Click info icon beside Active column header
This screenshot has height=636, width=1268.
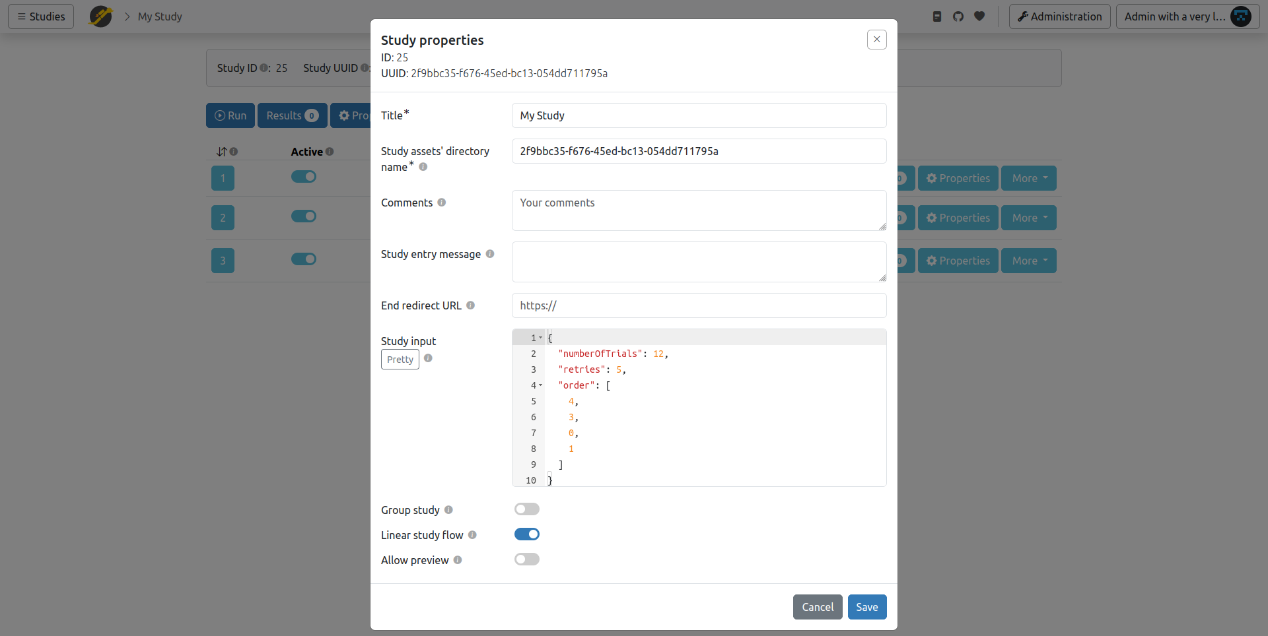[x=330, y=152]
